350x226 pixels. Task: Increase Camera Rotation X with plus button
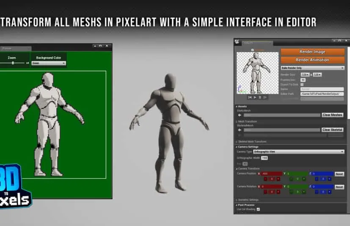(x=278, y=192)
